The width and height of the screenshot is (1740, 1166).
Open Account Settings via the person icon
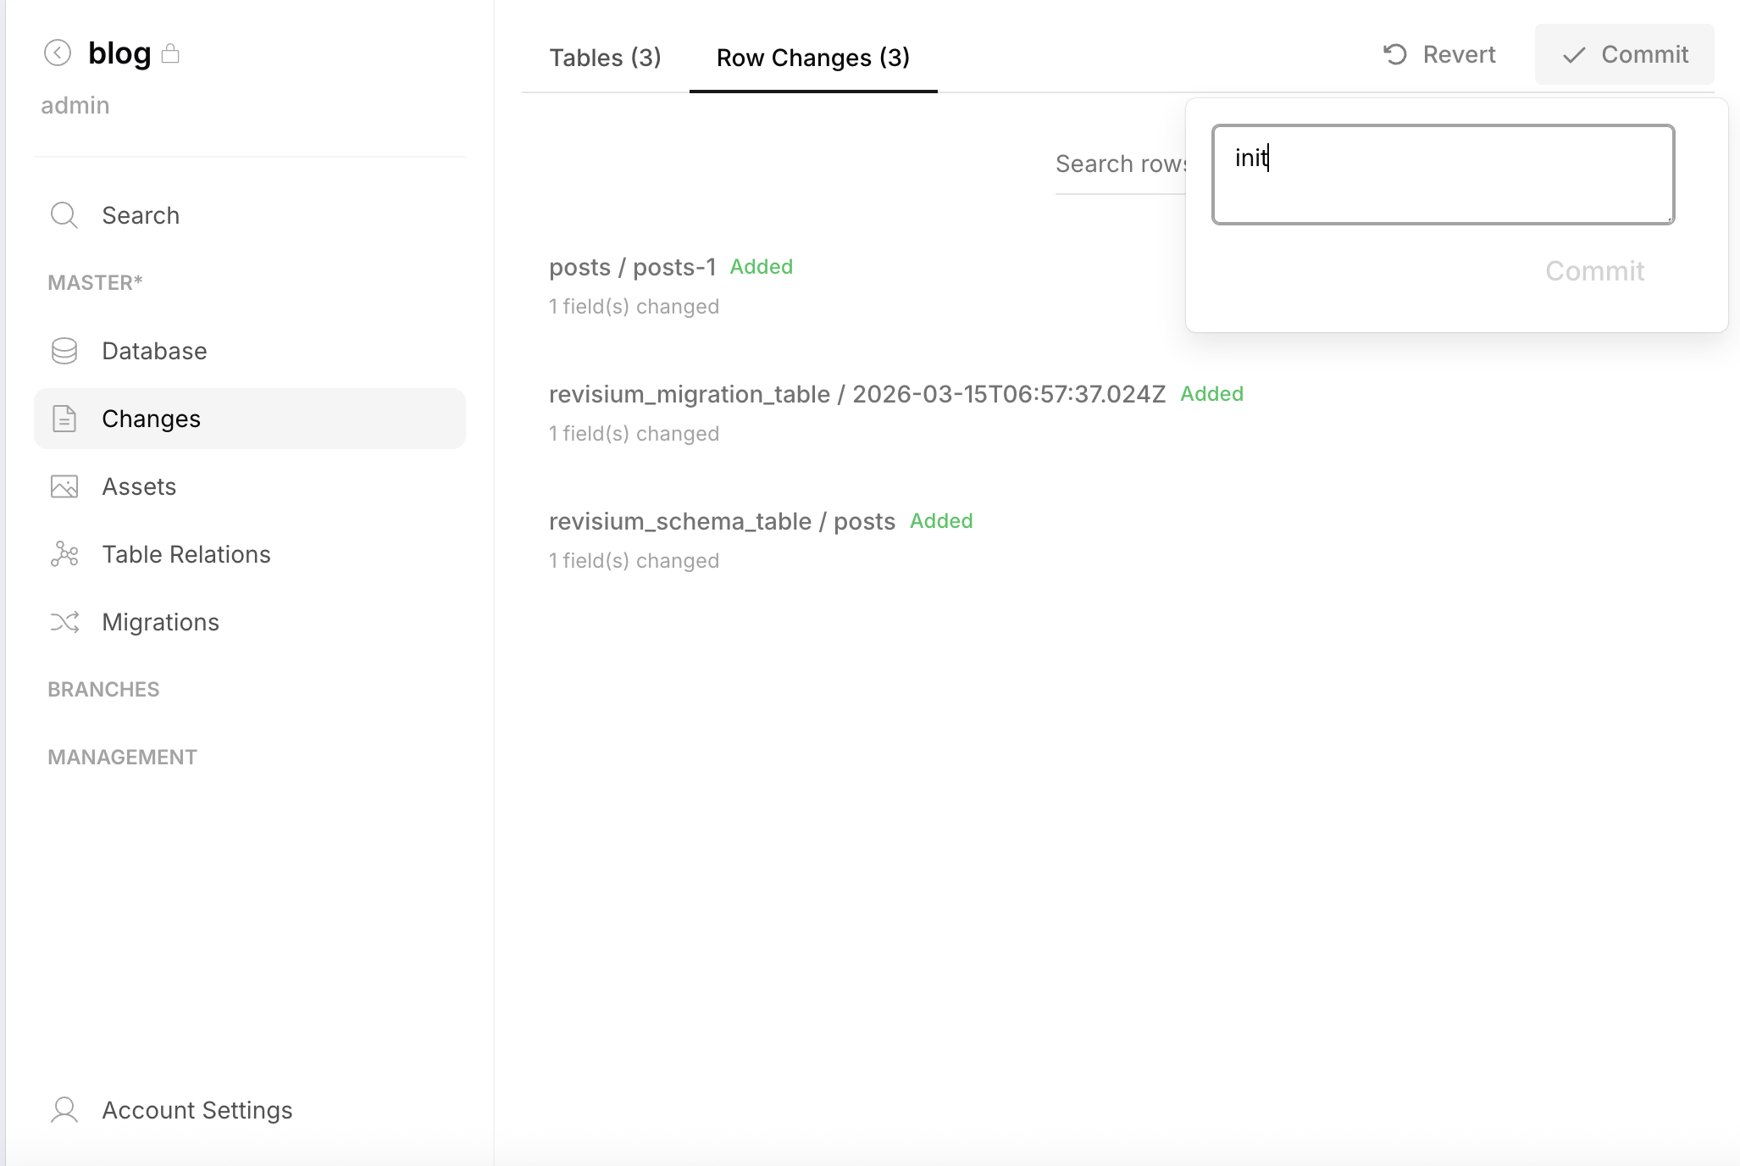click(64, 1109)
